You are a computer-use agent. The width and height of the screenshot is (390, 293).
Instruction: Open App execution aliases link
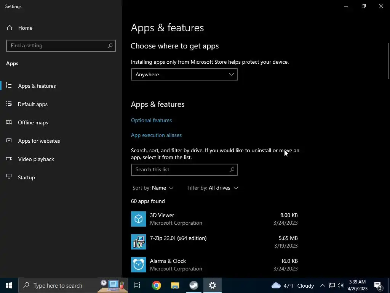[x=156, y=135]
